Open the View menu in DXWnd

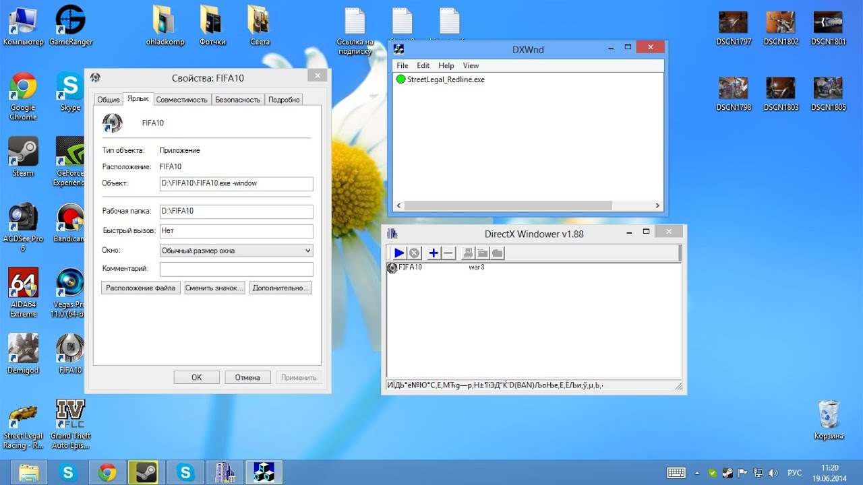point(471,65)
